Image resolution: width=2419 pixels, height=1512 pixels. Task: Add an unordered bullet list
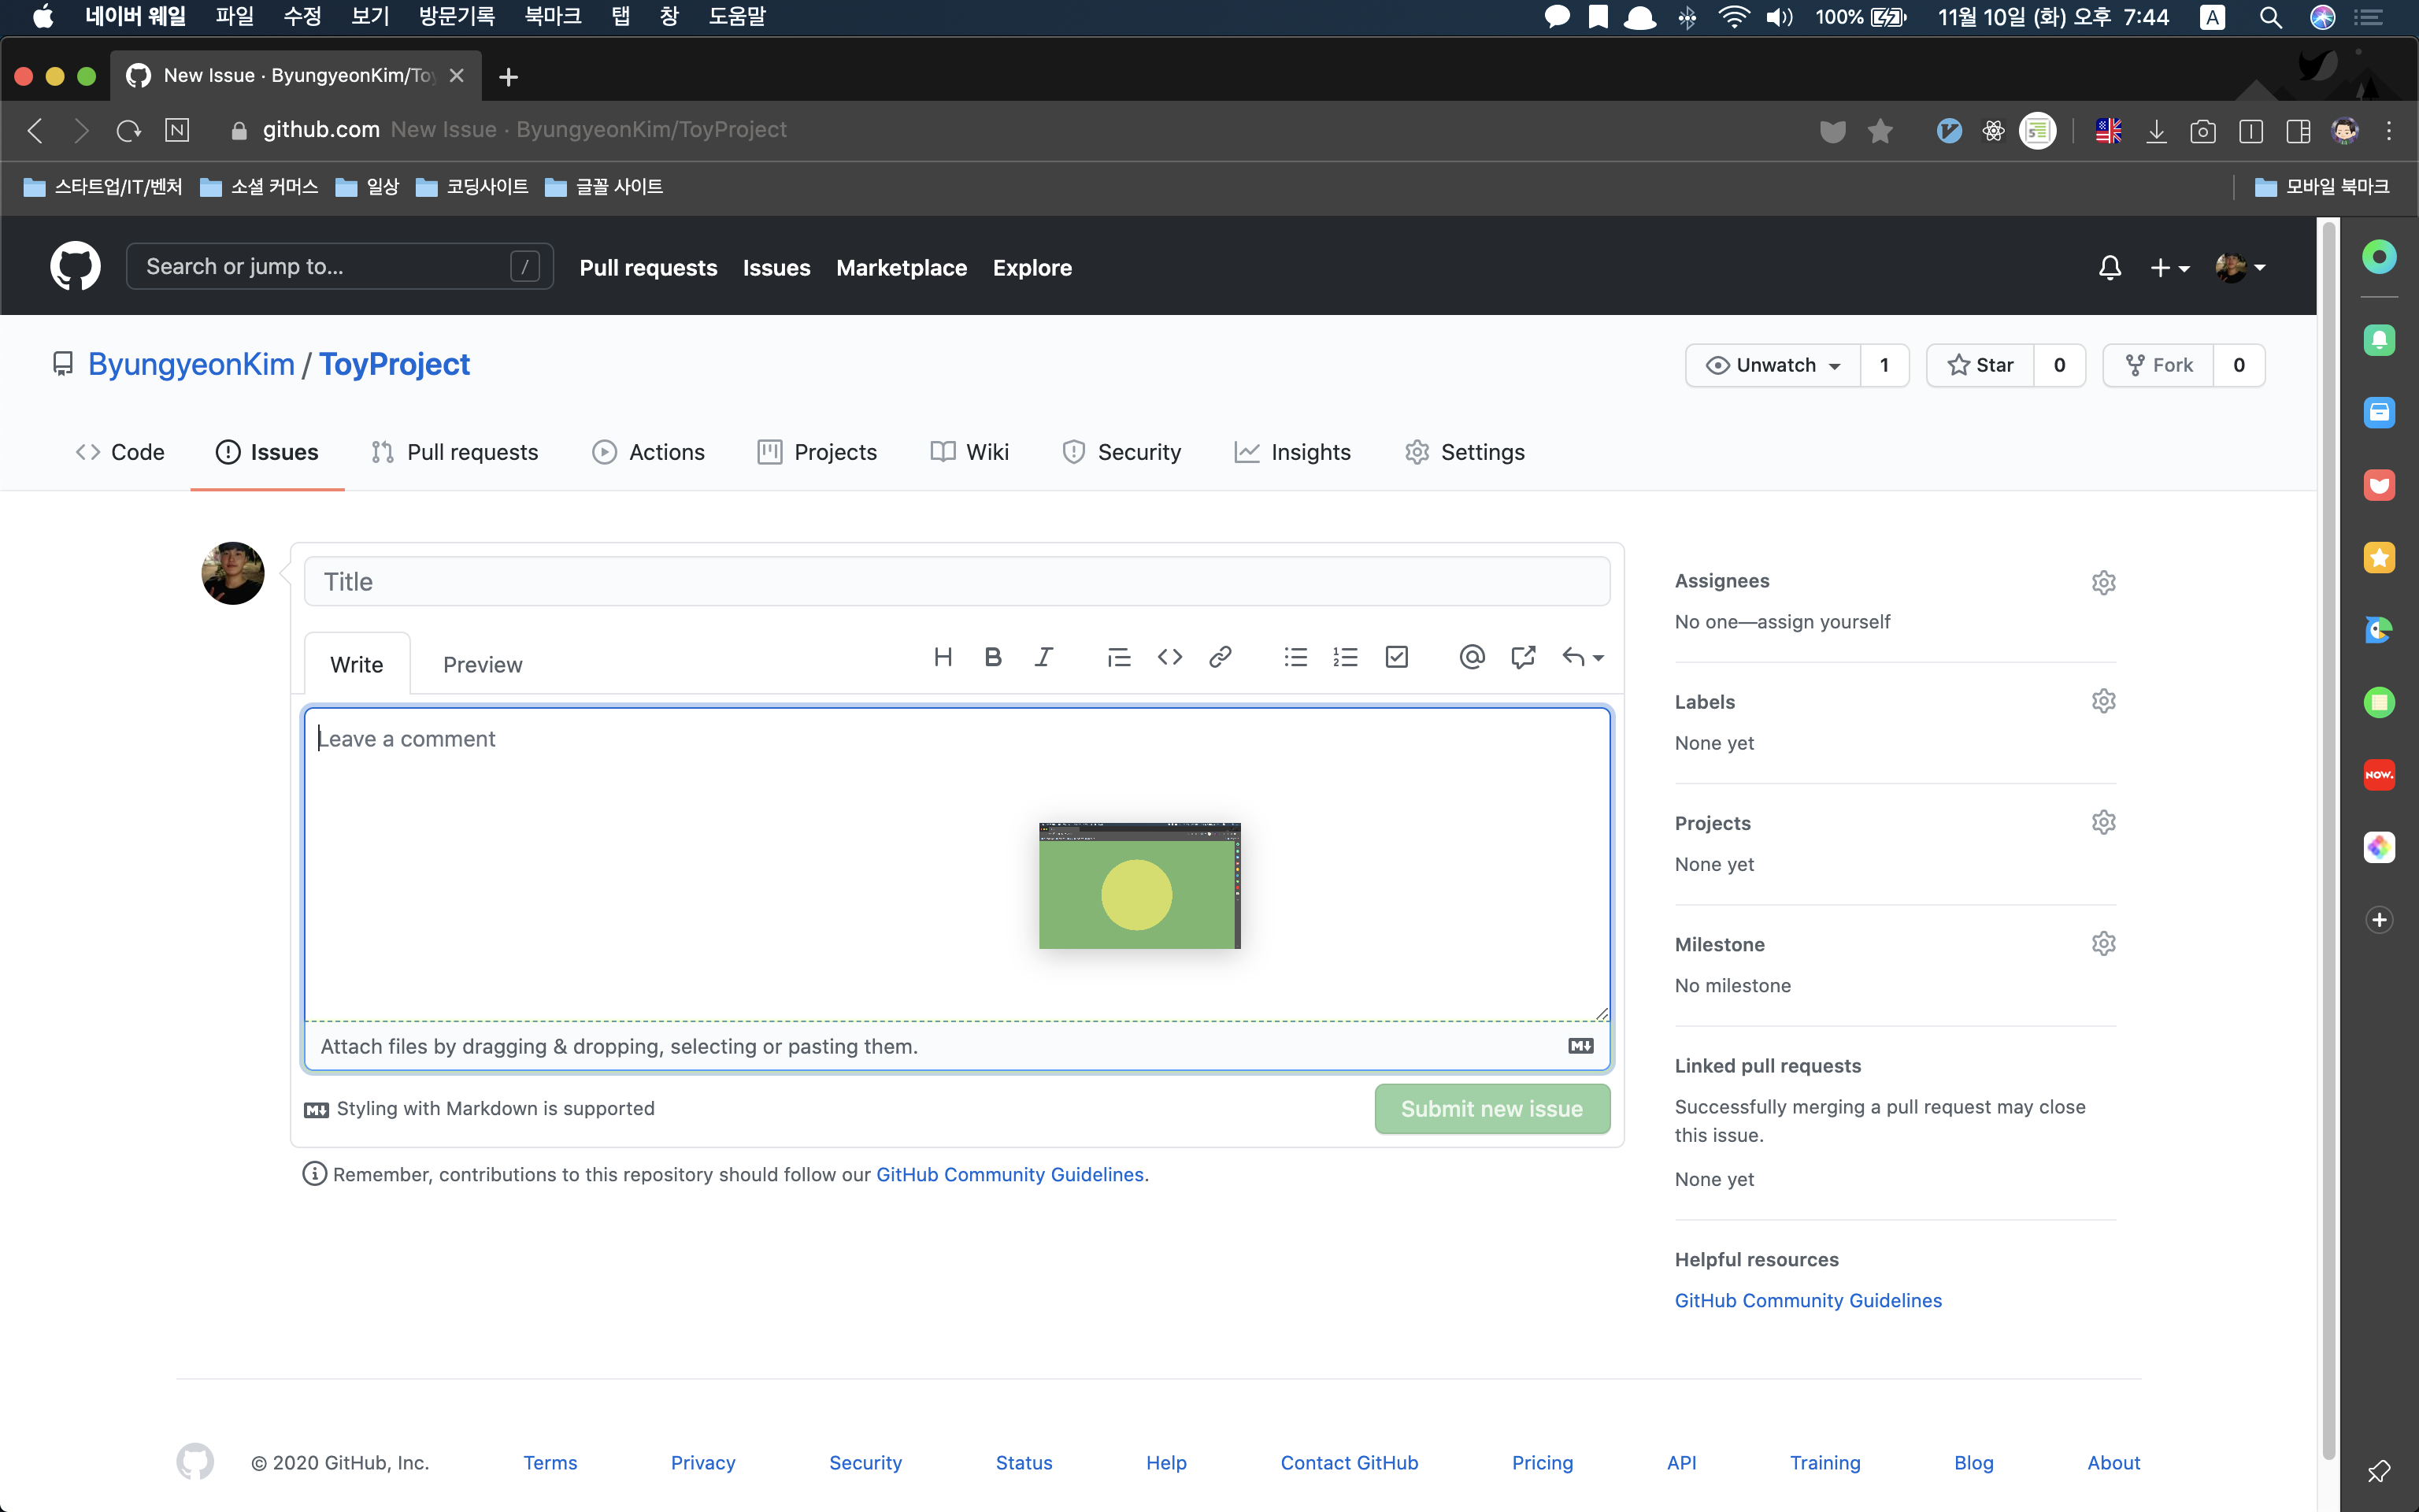1295,657
